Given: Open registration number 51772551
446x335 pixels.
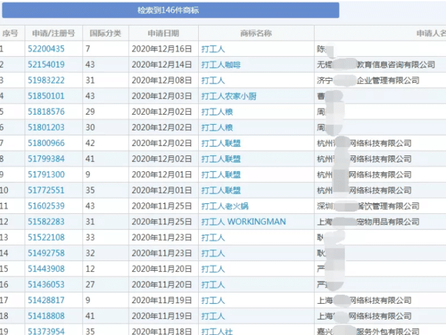Looking at the screenshot, I should (x=46, y=190).
